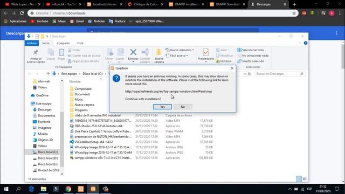
Task: Switch to large icons view layout
Action: [305, 179]
